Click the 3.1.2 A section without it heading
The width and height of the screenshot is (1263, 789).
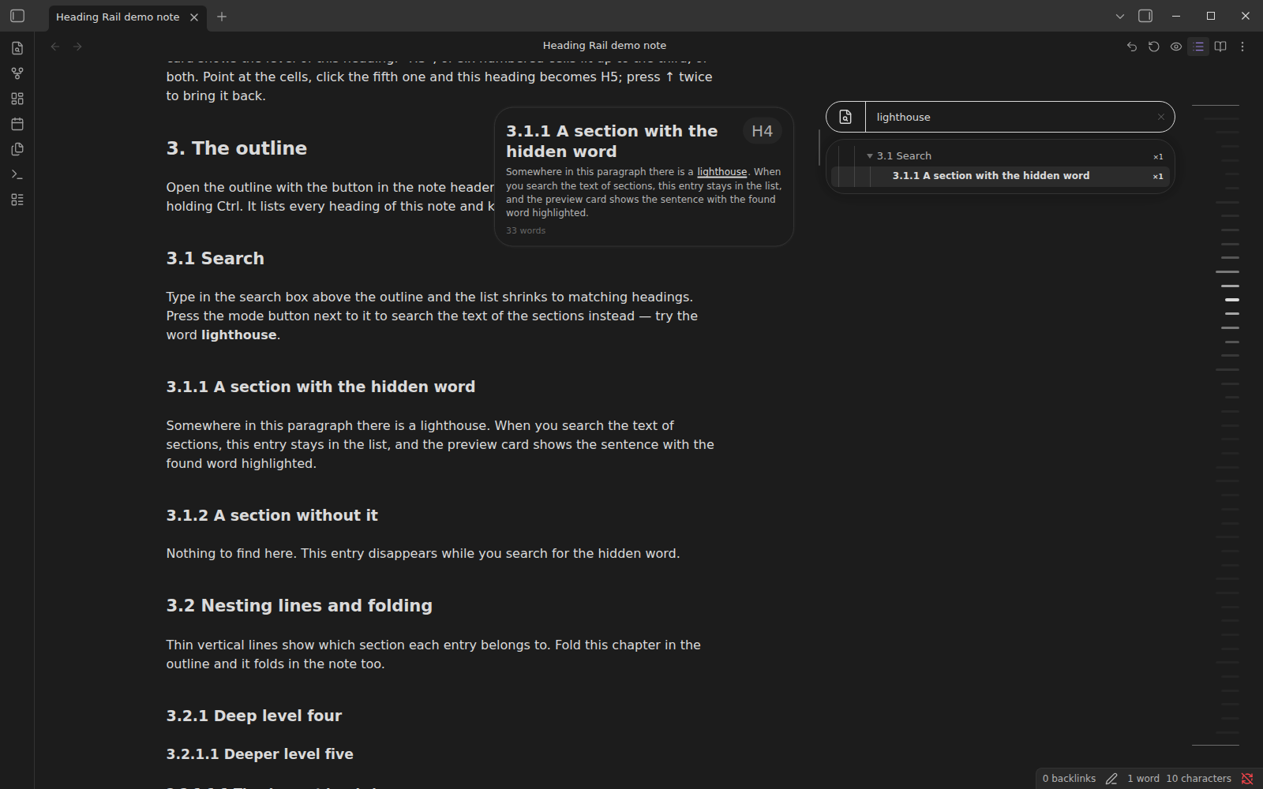(272, 515)
